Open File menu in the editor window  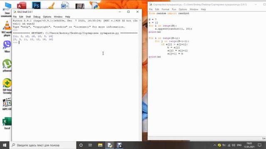[x=150, y=9]
